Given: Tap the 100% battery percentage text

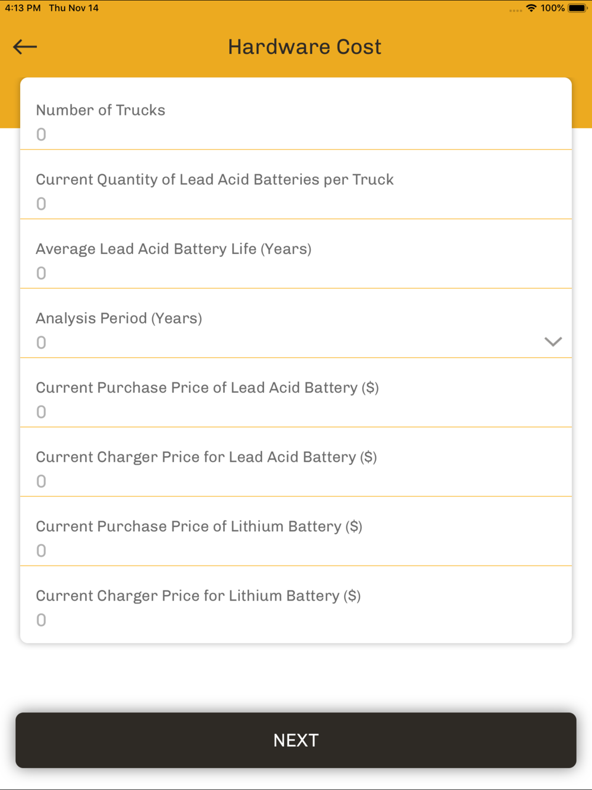Looking at the screenshot, I should click(552, 8).
